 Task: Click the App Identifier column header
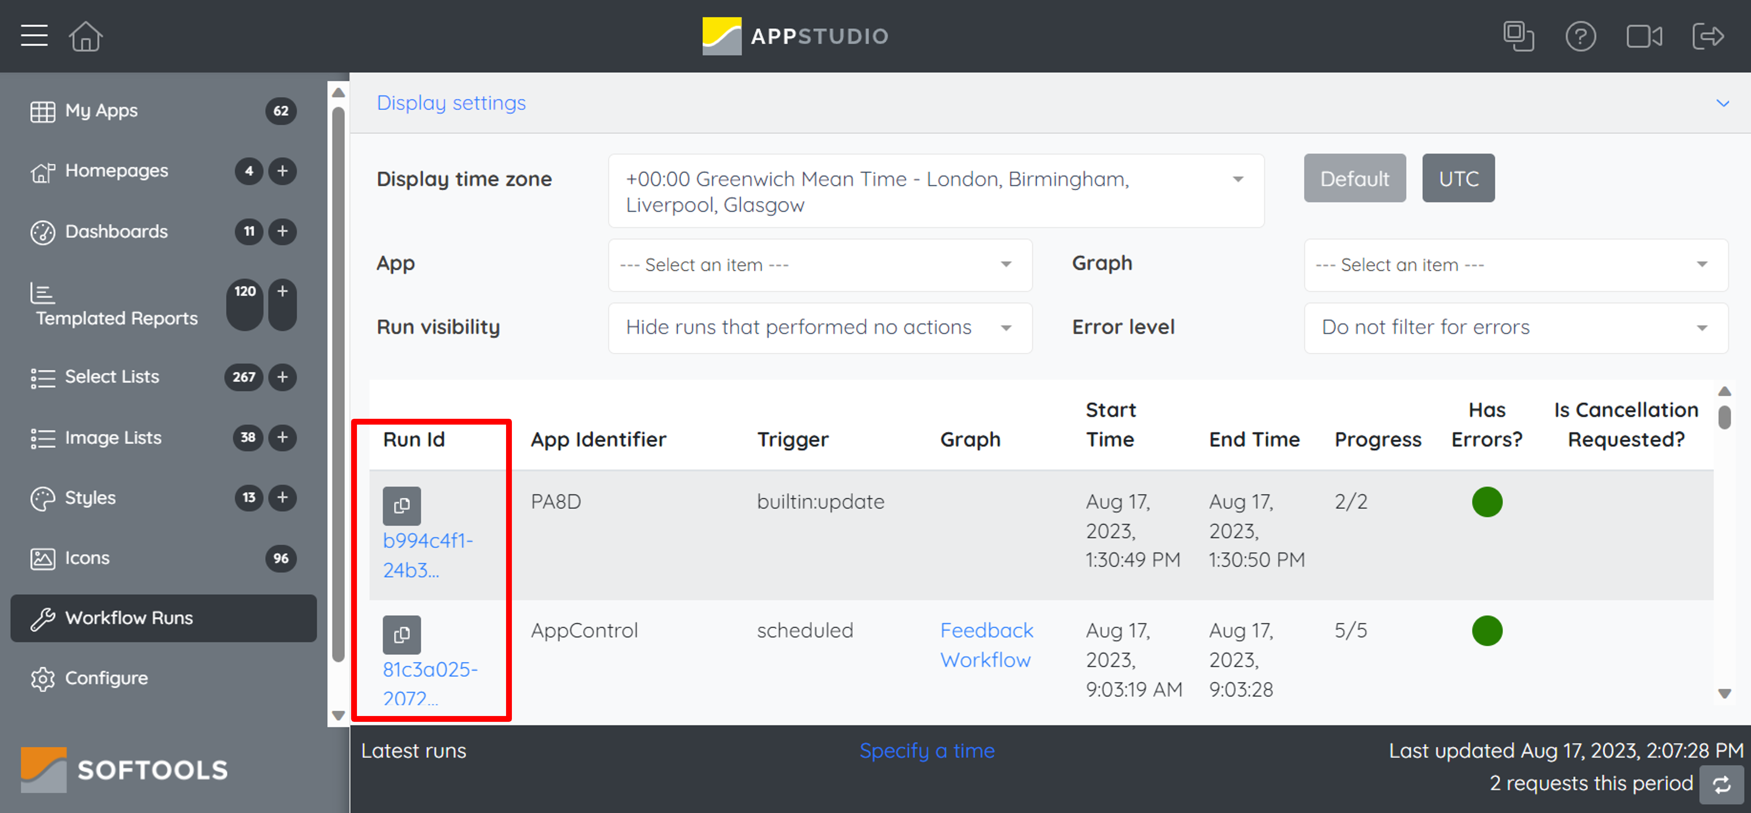598,440
